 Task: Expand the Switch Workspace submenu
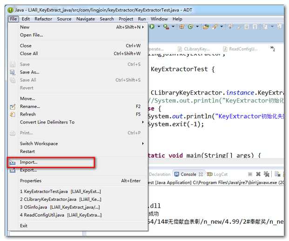pos(78,144)
